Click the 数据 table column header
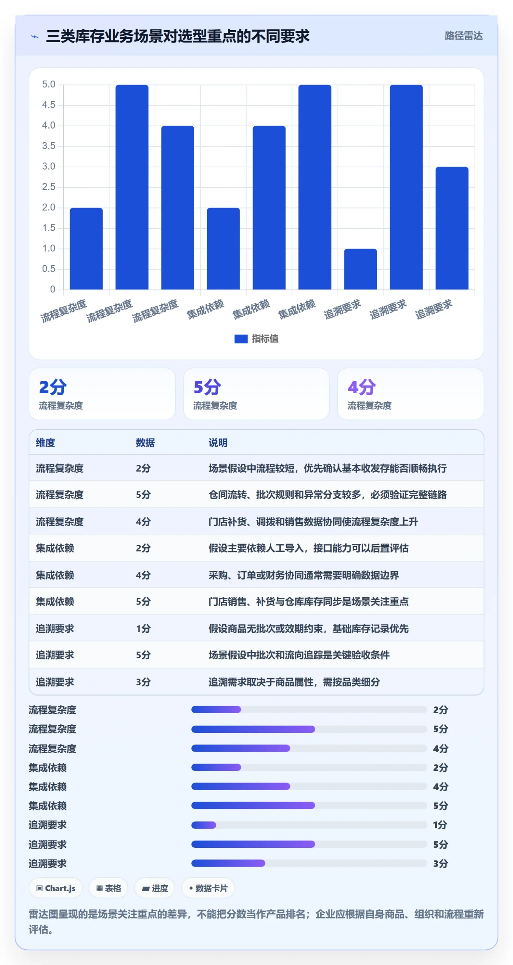Image resolution: width=513 pixels, height=965 pixels. coord(146,443)
